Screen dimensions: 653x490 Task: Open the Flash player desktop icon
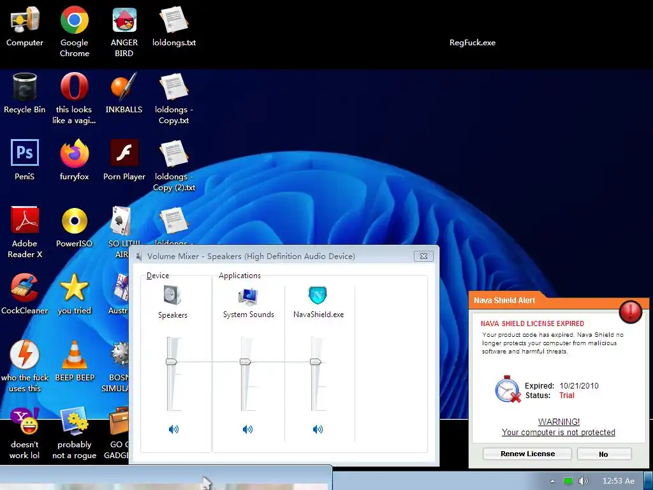pos(124,153)
